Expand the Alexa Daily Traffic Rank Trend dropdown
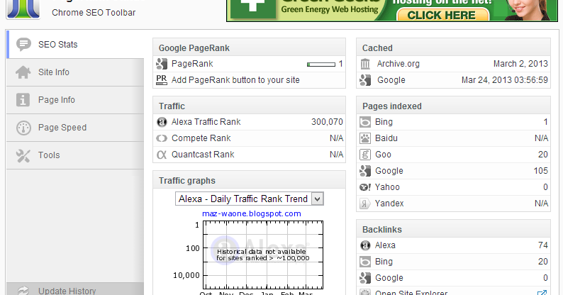 [x=317, y=199]
